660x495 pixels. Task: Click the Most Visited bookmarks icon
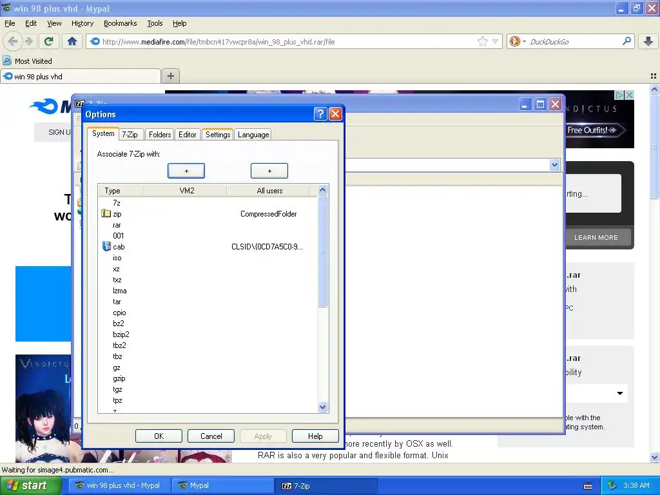pyautogui.click(x=7, y=61)
